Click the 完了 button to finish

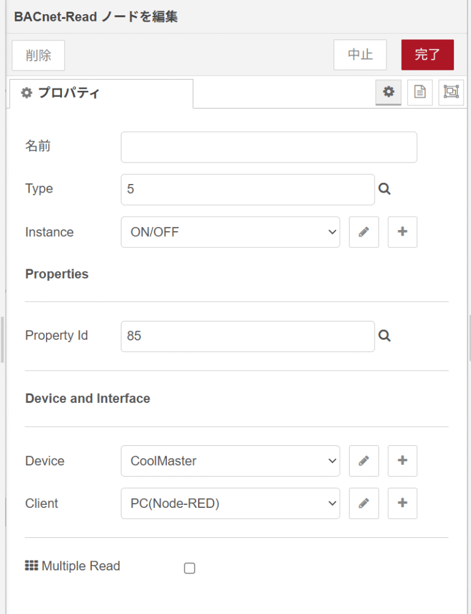tap(427, 55)
